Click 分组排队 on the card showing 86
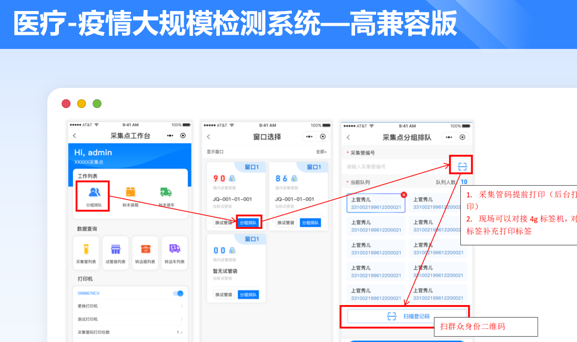 (x=310, y=223)
